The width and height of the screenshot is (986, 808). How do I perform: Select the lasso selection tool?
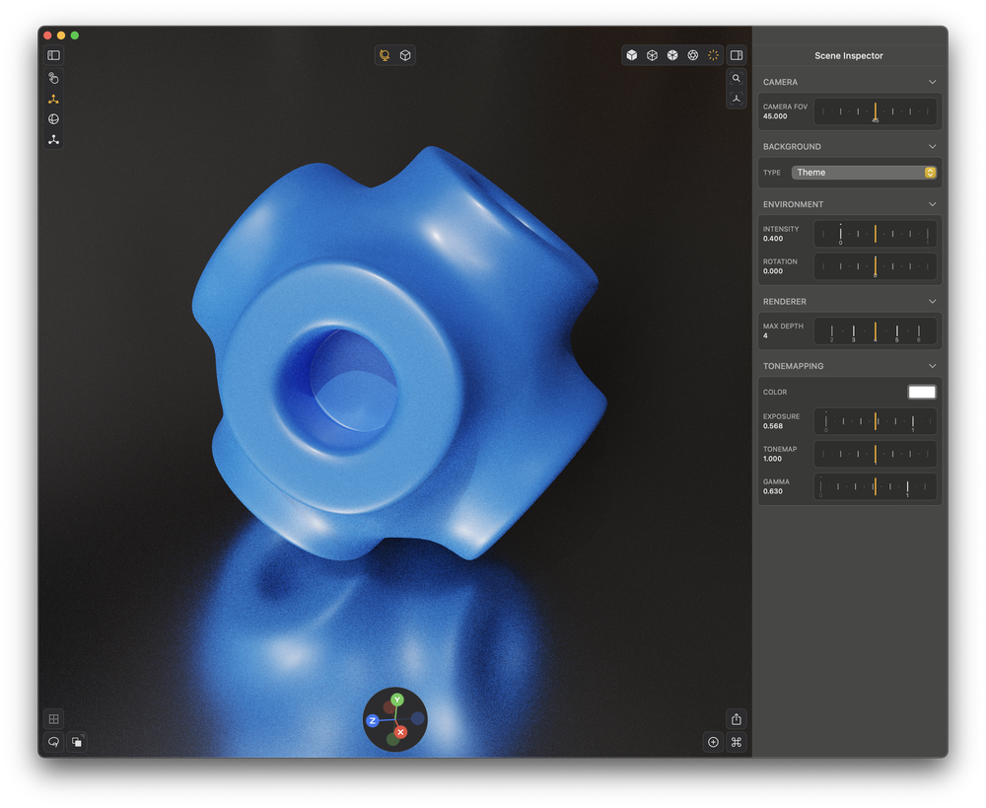[x=53, y=742]
